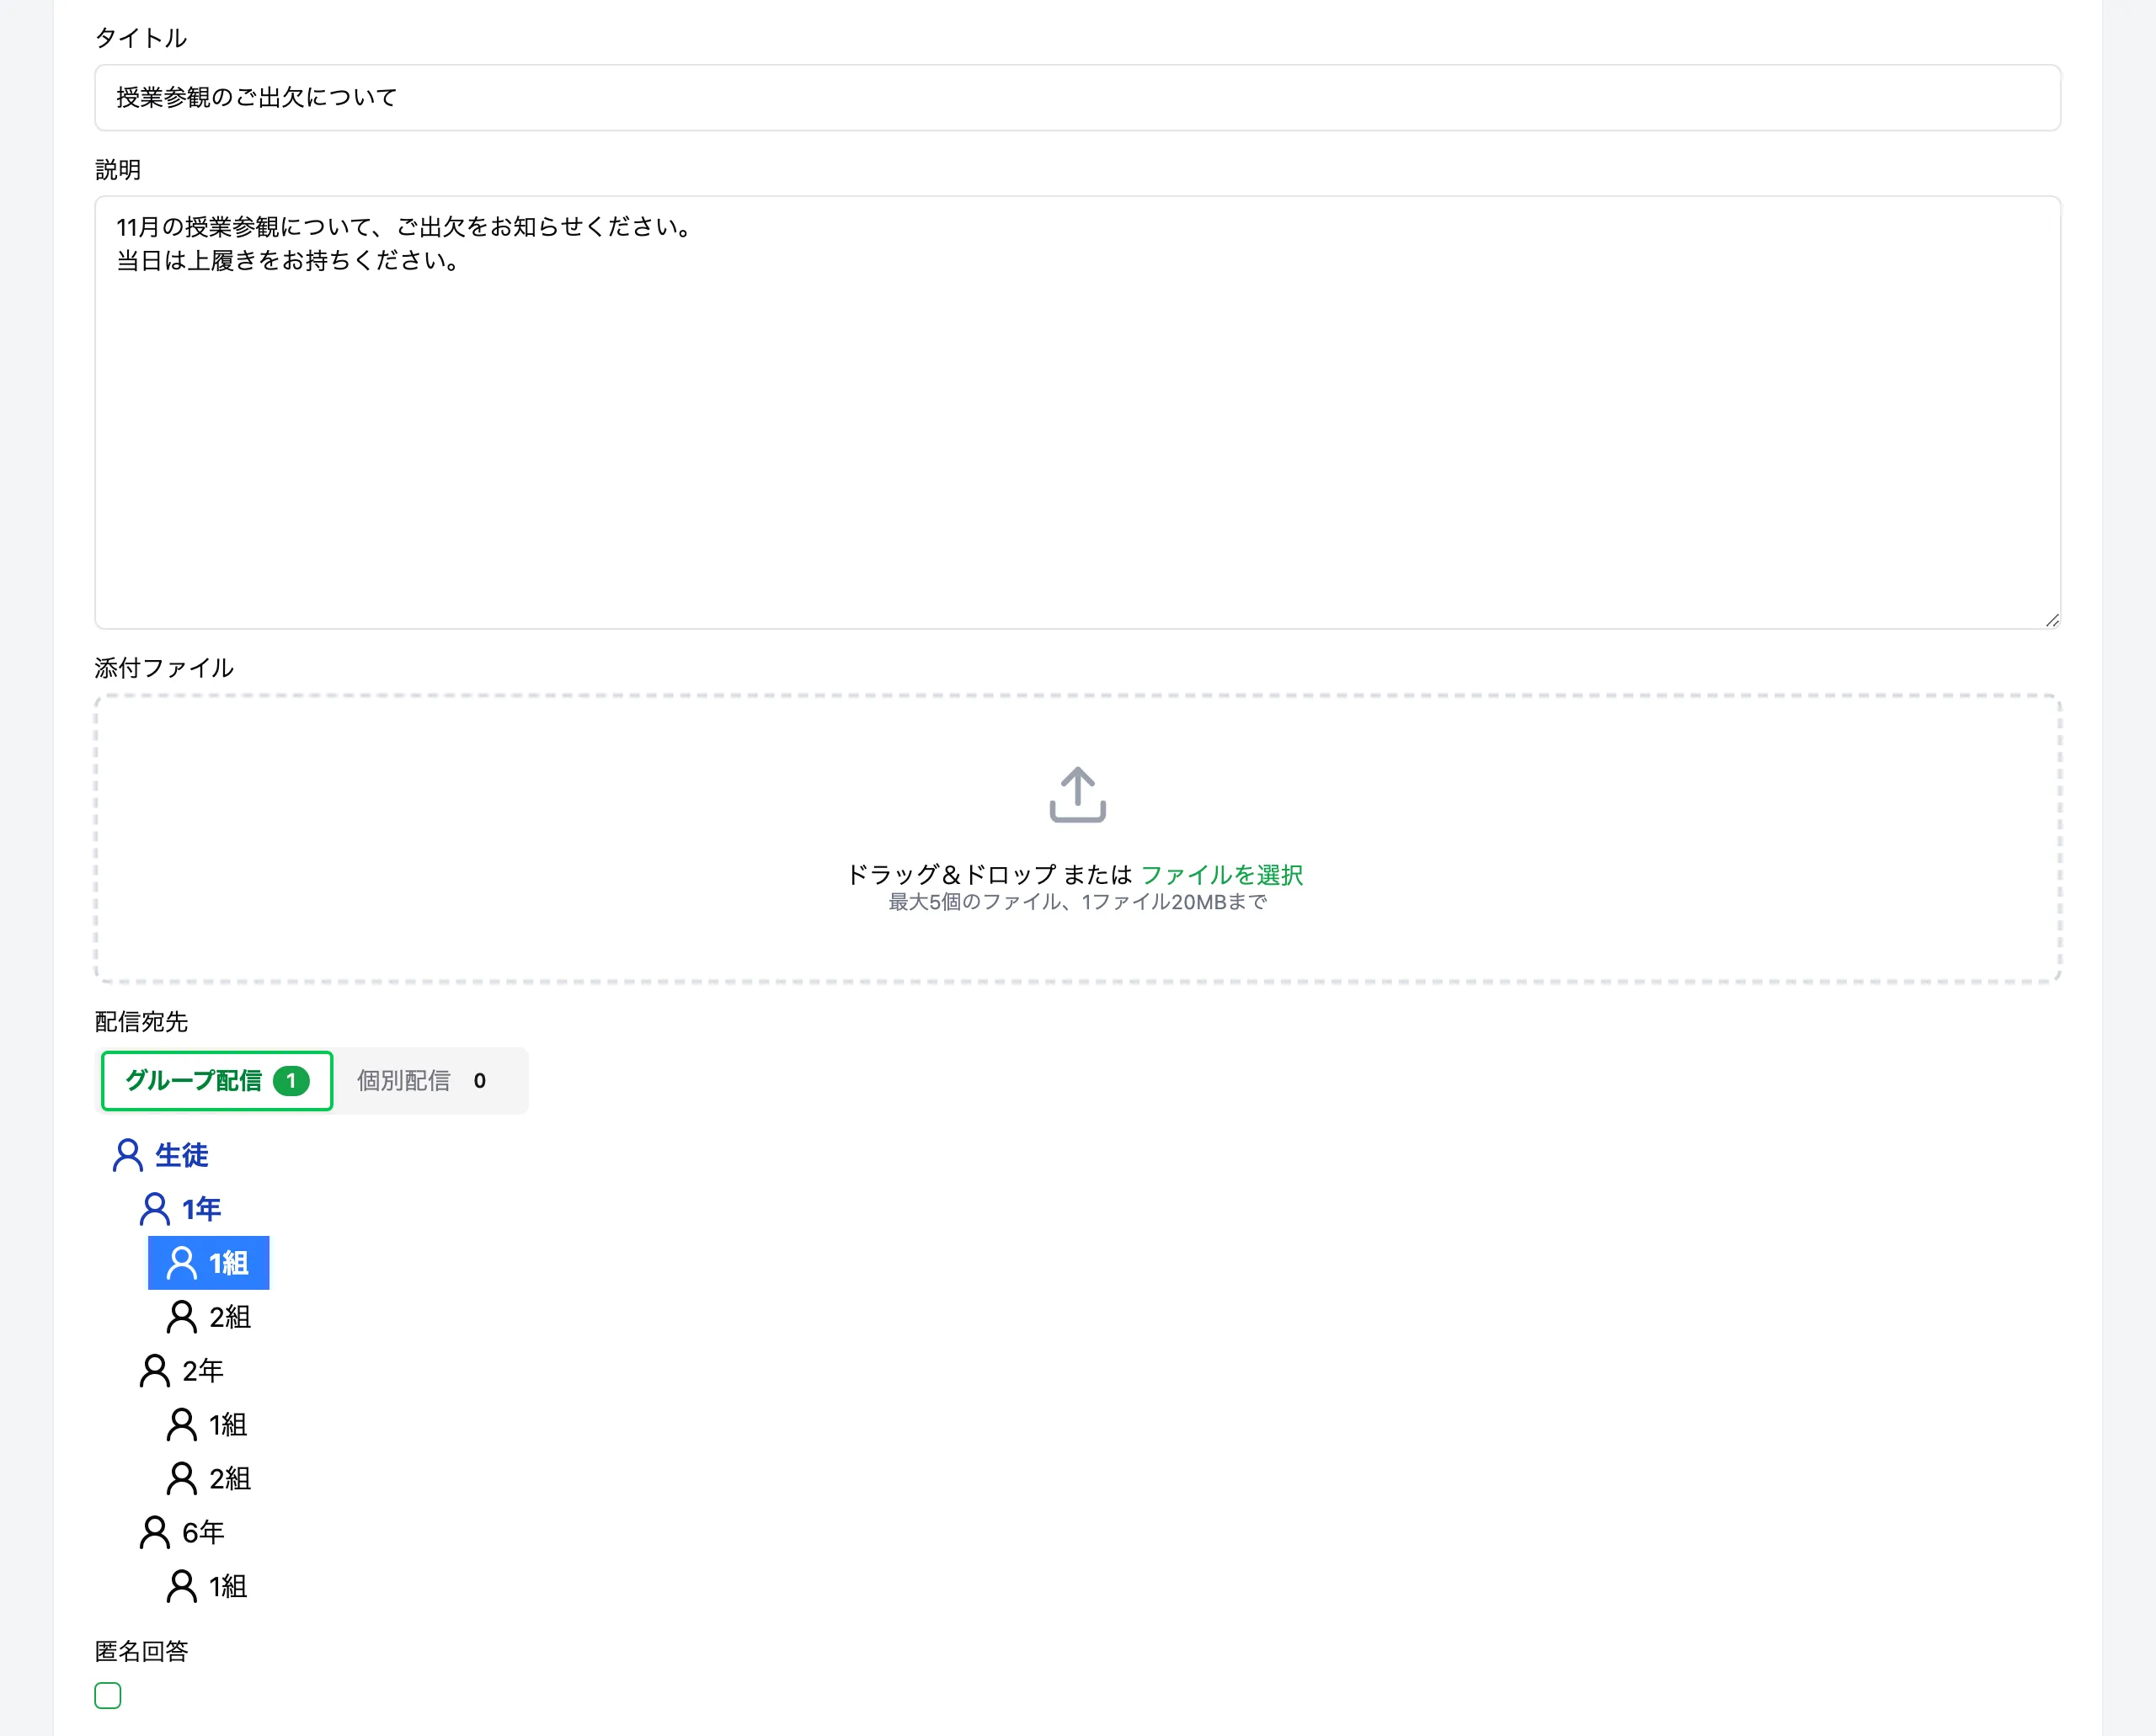The height and width of the screenshot is (1736, 2156).
Task: Switch to the グループ配信 tab
Action: coord(217,1081)
